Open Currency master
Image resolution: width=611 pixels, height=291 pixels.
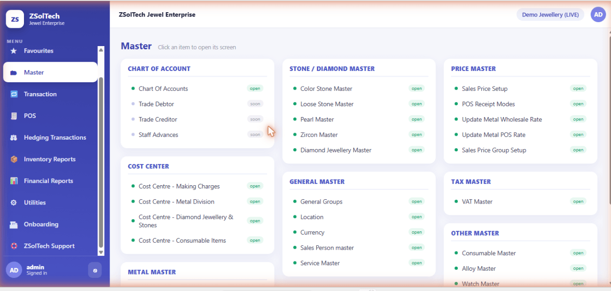(359, 232)
